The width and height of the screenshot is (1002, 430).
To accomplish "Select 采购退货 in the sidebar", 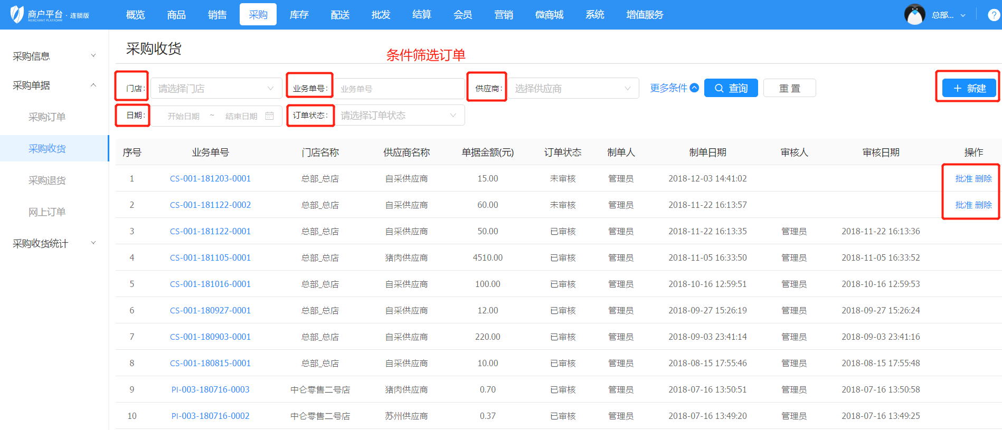I will 47,180.
